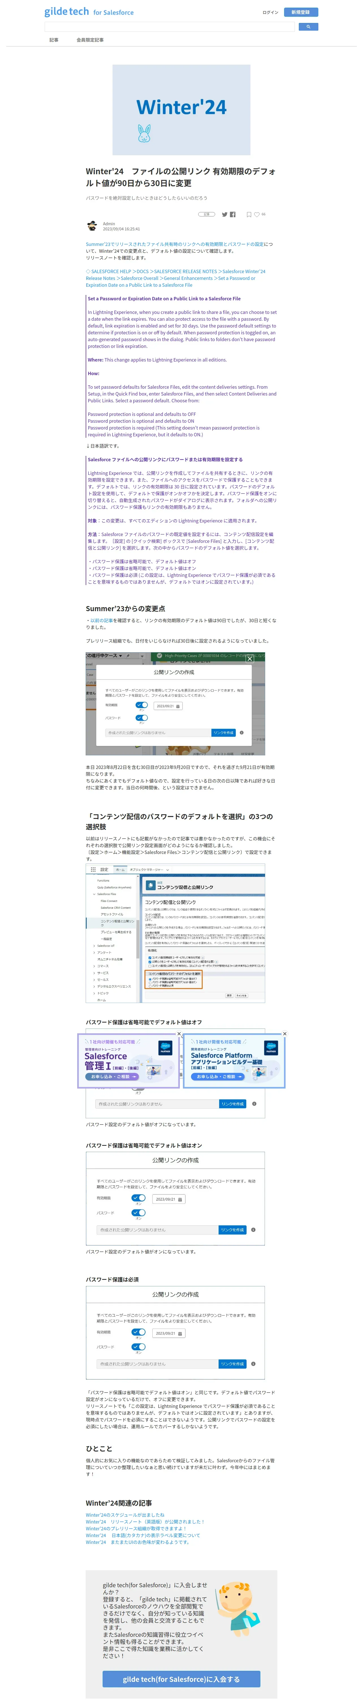Image resolution: width=363 pixels, height=1700 pixels.
Task: Toggle パスワード switch in the パスワード保護は必須 dialog
Action: (x=138, y=1347)
